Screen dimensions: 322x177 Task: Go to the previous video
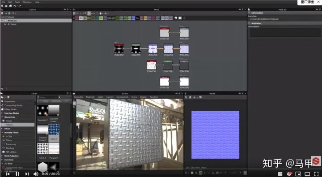[8, 174]
